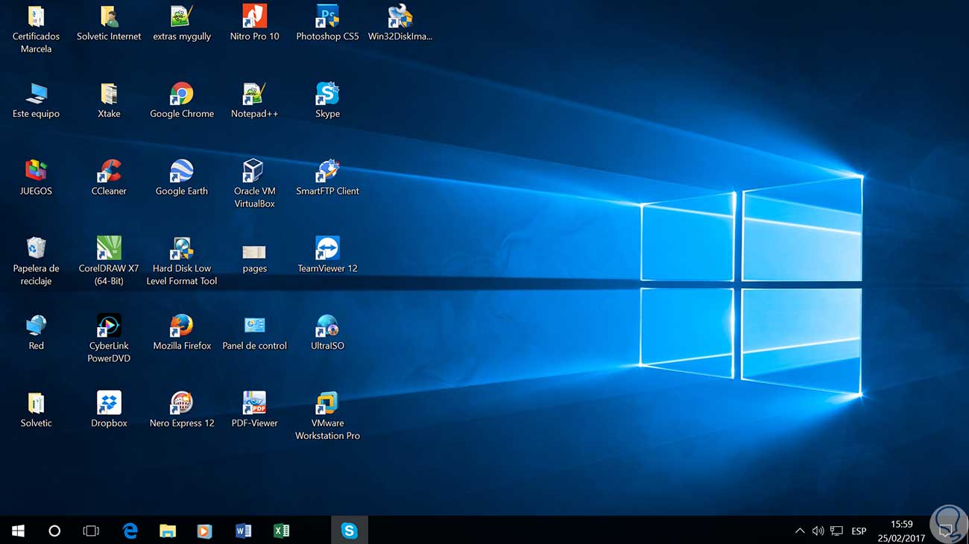Click the extras mygully desktop file

[182, 23]
